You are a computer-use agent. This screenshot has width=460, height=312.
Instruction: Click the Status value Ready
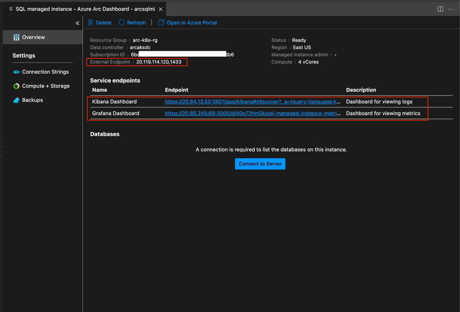pyautogui.click(x=299, y=40)
